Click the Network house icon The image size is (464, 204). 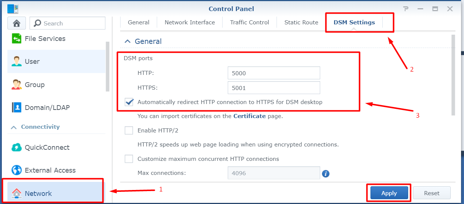(17, 193)
